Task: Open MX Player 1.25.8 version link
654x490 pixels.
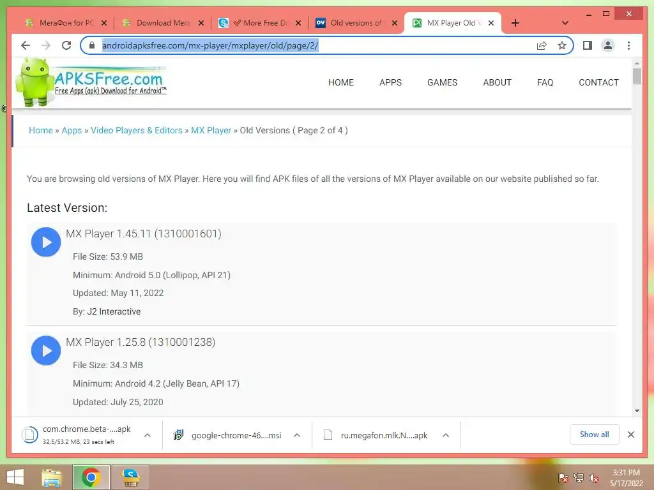Action: point(141,342)
